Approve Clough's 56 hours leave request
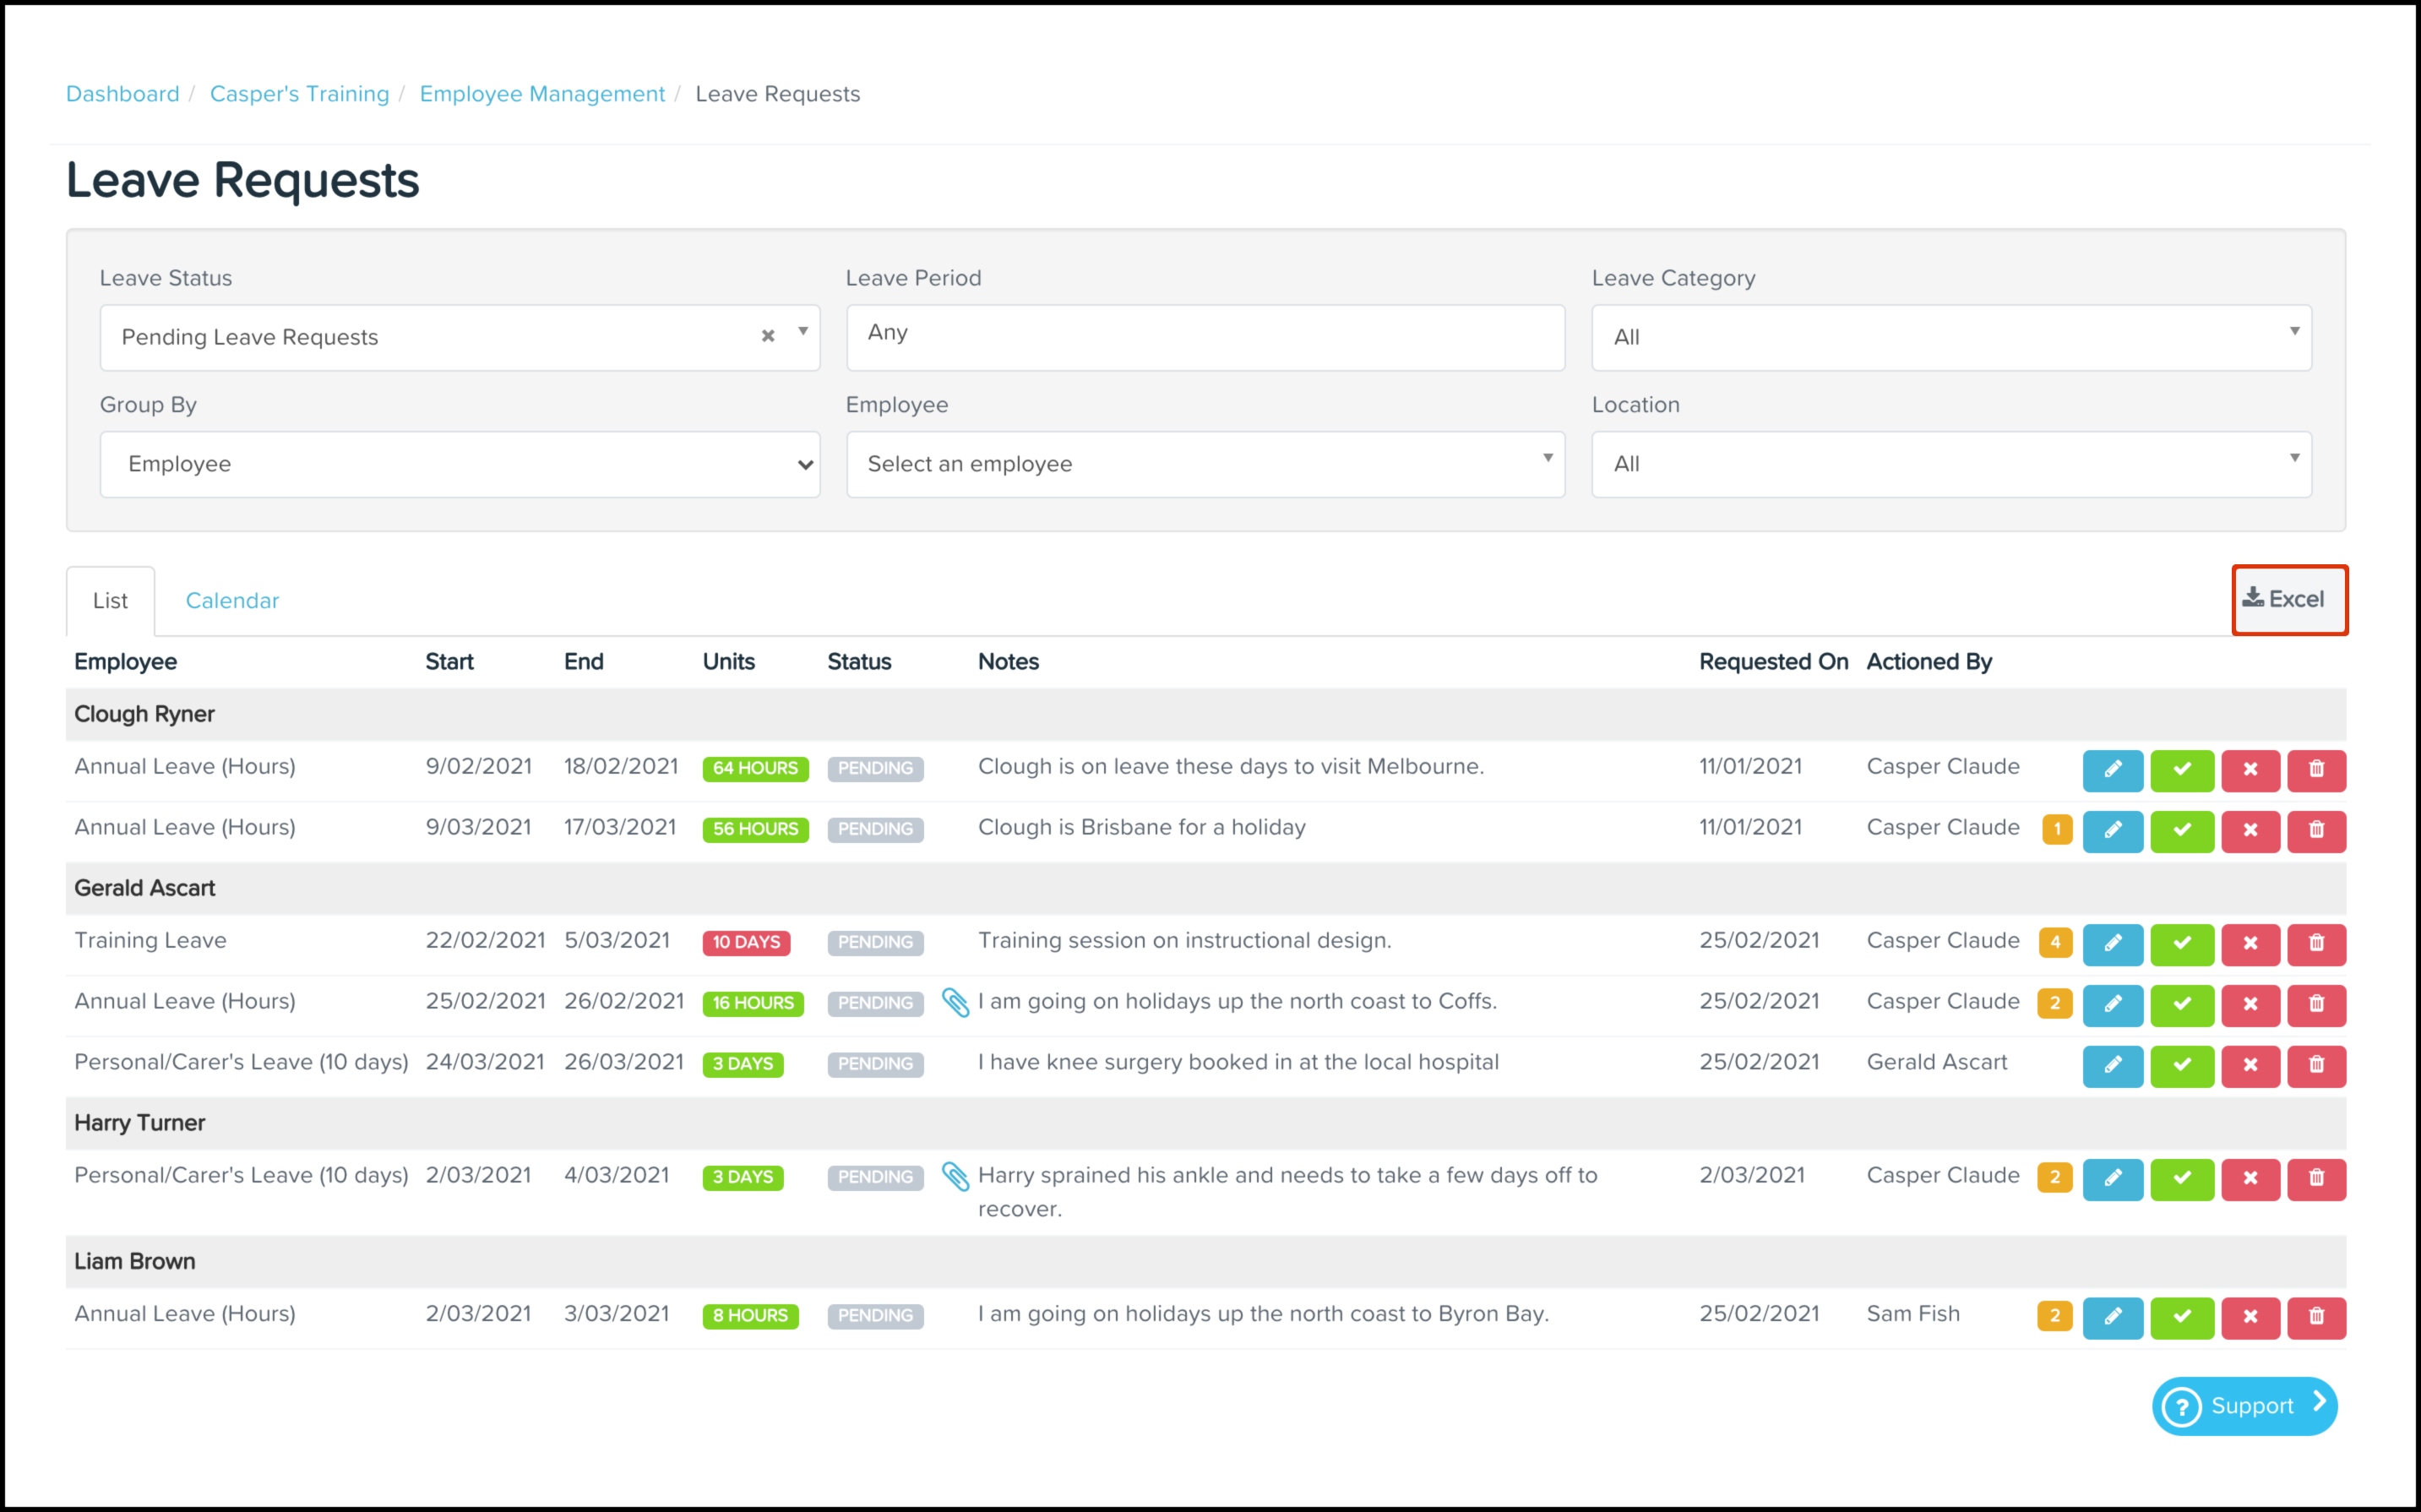 point(2181,831)
